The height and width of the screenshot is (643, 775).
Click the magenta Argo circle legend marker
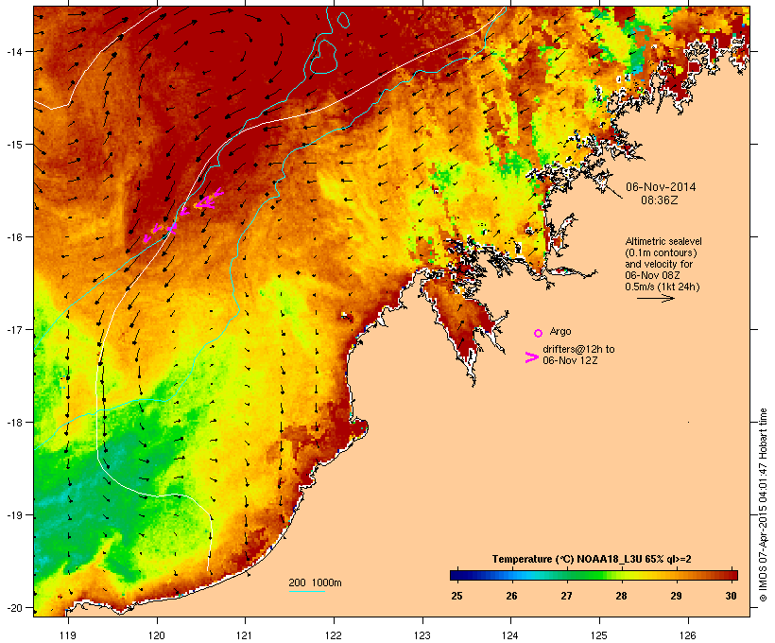click(x=539, y=334)
